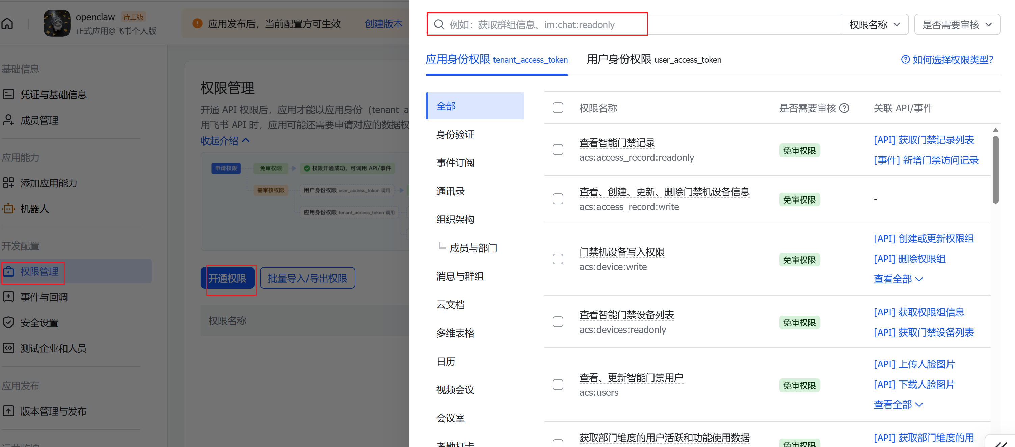Screen dimensions: 1015x447
Task: Enable the acs:users permission checkbox
Action: coord(558,384)
